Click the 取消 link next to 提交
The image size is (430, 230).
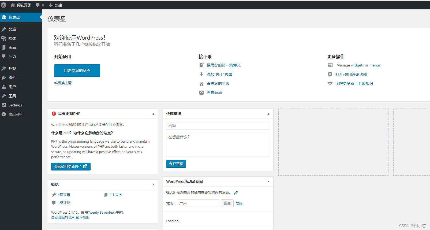[239, 203]
